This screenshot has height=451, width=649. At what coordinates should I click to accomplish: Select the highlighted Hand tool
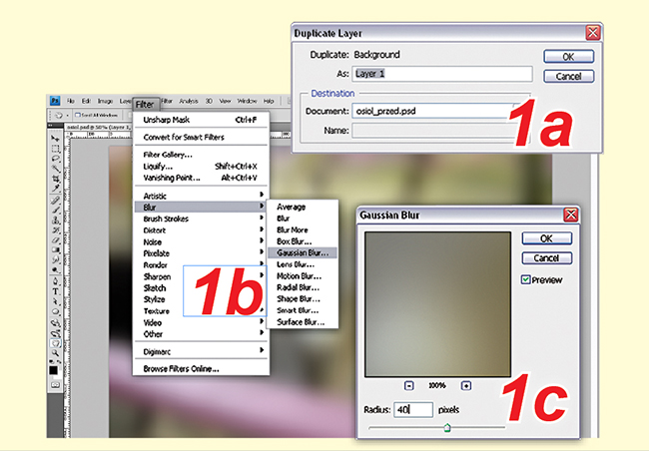tap(55, 343)
